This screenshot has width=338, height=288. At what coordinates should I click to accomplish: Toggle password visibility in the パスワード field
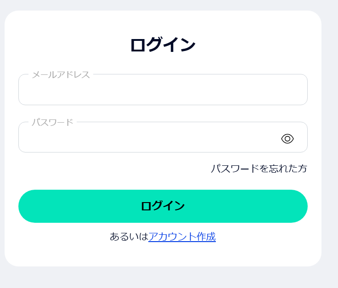tap(287, 138)
